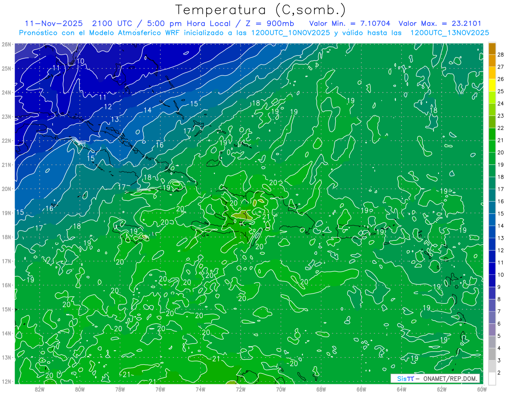Click "Valor Min. = 7.10704"
This screenshot has width=512, height=395.
[350, 23]
